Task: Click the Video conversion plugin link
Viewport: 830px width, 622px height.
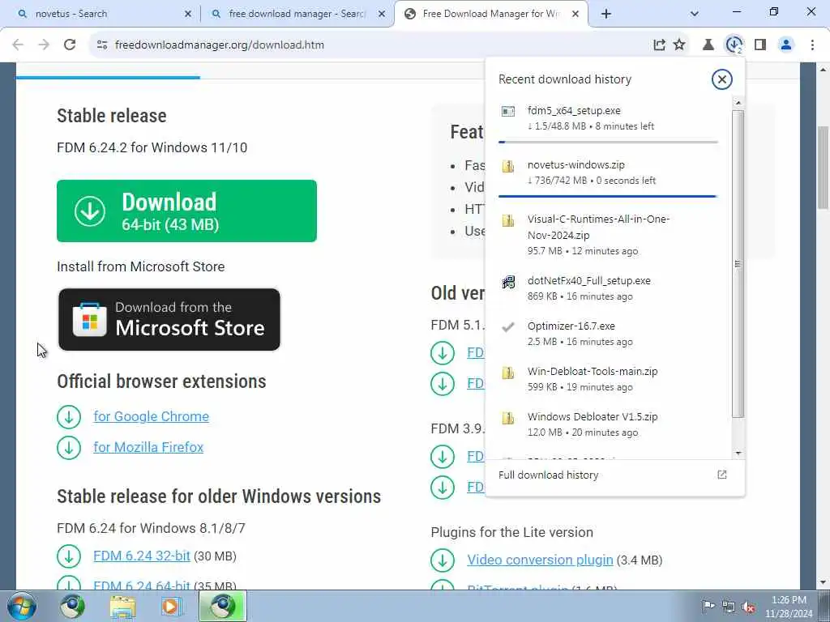Action: point(540,560)
